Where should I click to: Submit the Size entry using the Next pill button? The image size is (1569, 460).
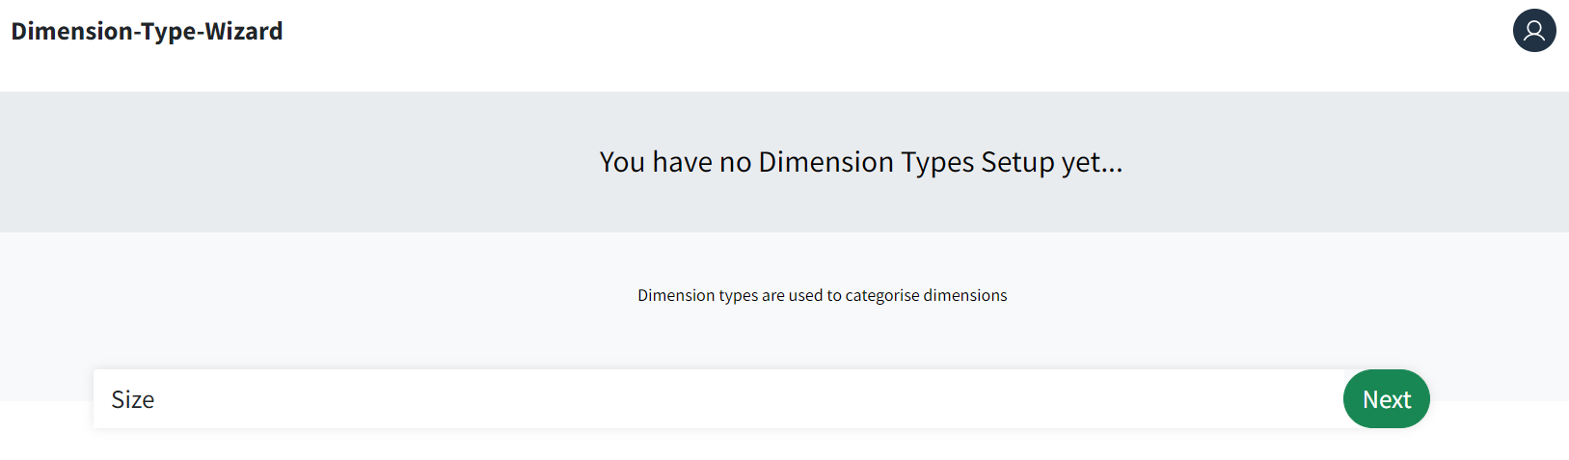[1386, 399]
